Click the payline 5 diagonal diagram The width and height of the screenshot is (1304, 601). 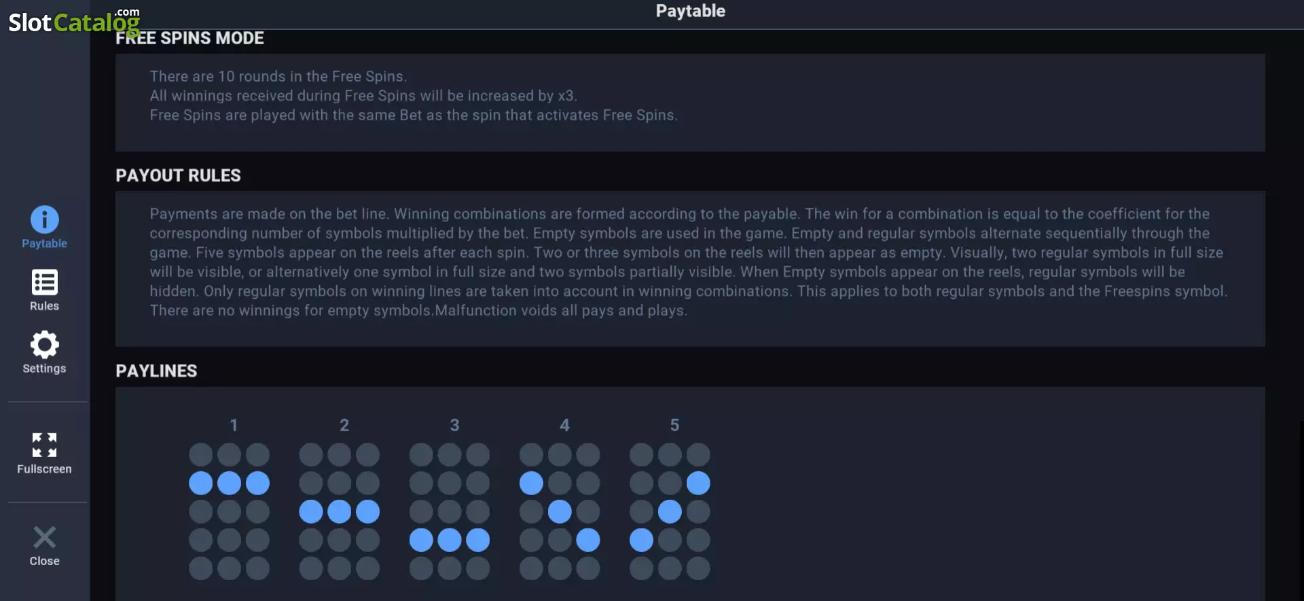[x=670, y=511]
